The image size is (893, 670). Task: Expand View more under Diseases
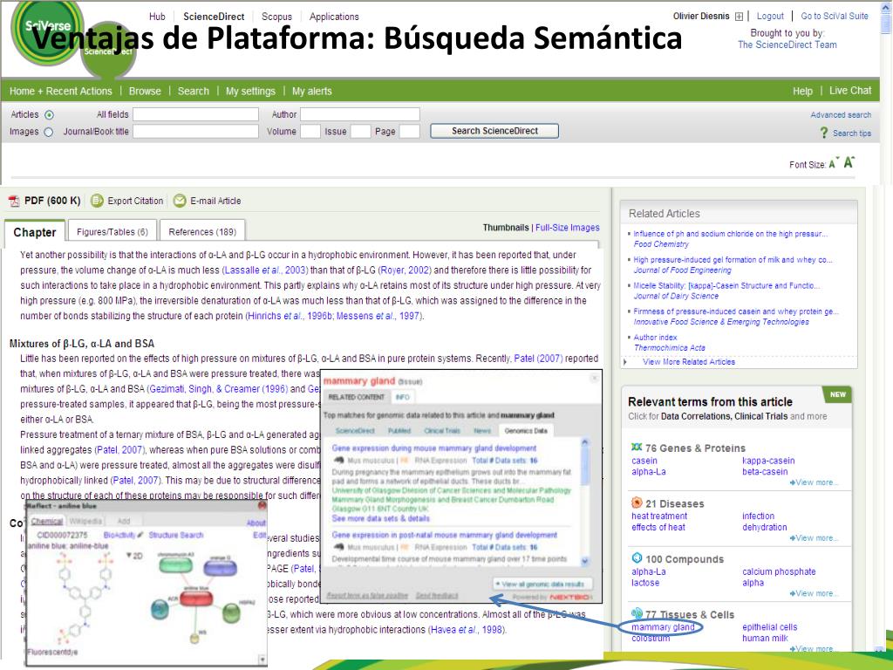pos(814,537)
